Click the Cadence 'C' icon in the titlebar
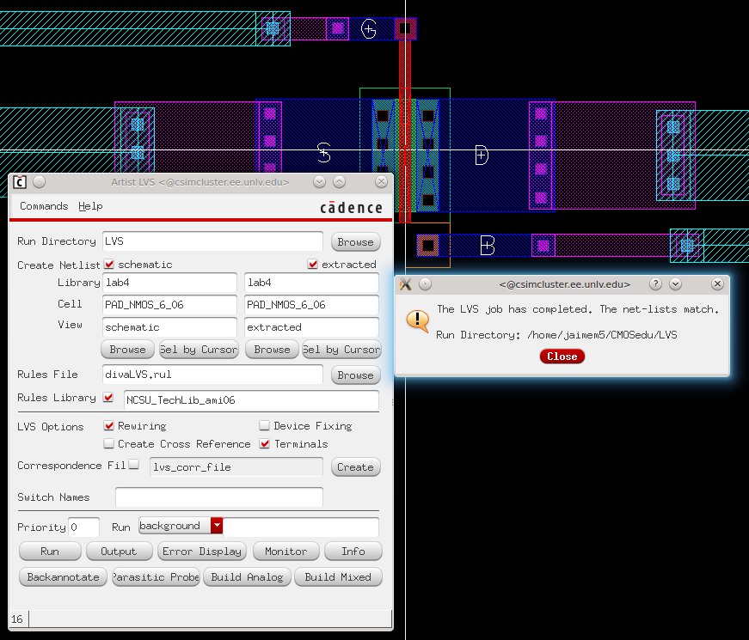 (19, 181)
